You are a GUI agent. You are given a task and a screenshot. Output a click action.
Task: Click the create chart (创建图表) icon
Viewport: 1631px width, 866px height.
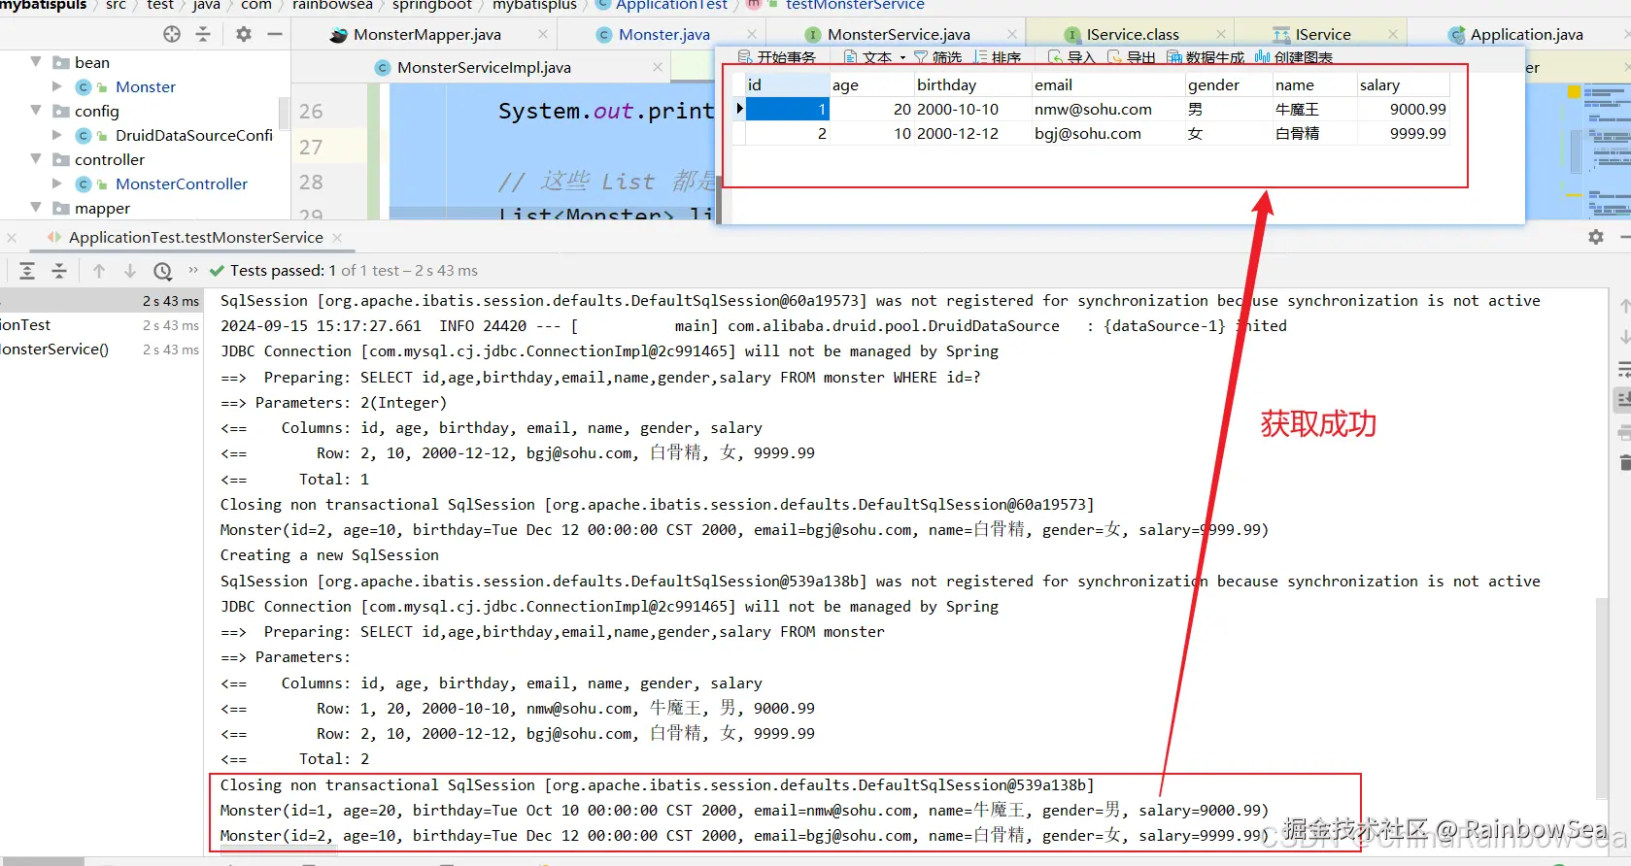pyautogui.click(x=1263, y=57)
